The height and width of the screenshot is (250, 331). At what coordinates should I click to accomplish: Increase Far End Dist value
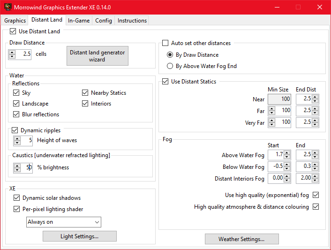point(315,109)
